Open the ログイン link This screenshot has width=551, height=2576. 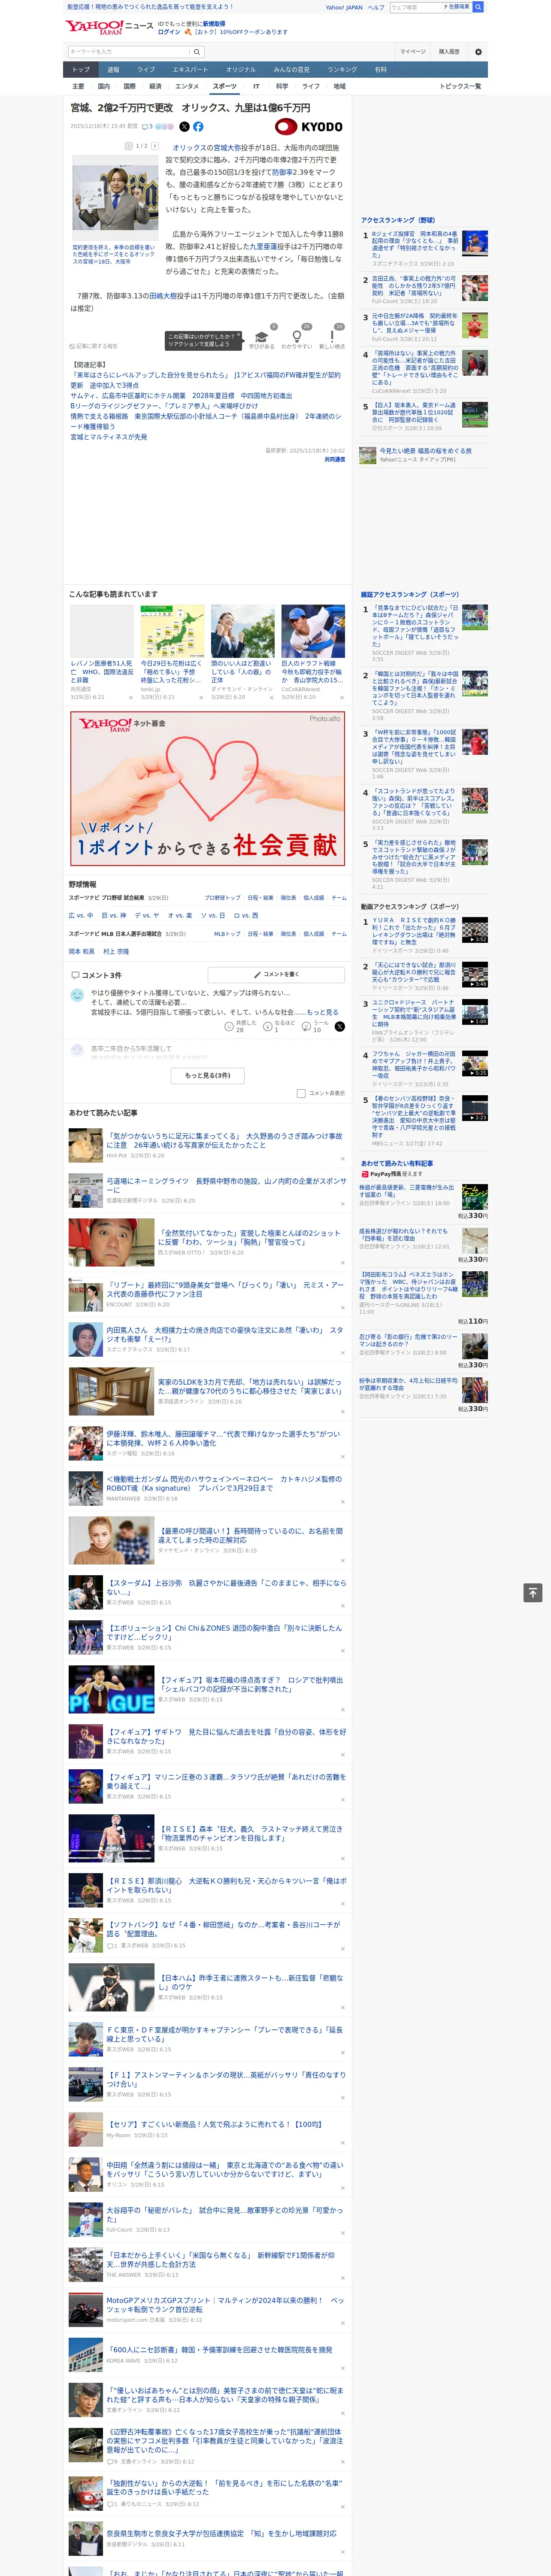[x=169, y=32]
